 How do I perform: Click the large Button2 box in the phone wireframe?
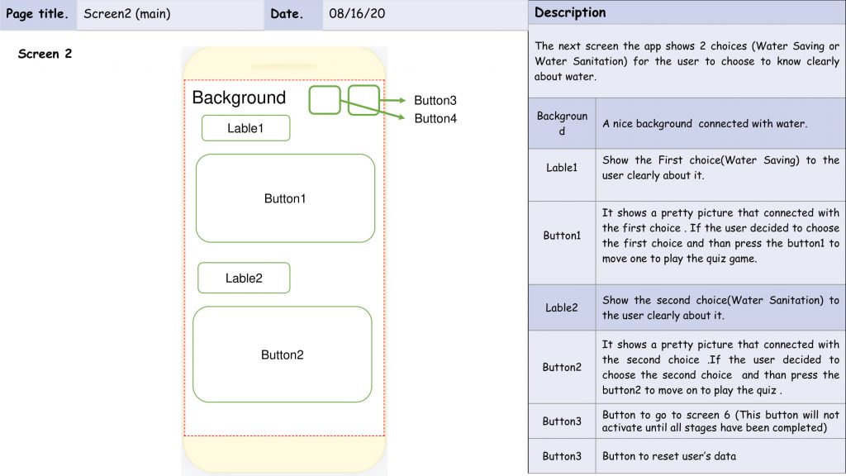click(x=283, y=355)
